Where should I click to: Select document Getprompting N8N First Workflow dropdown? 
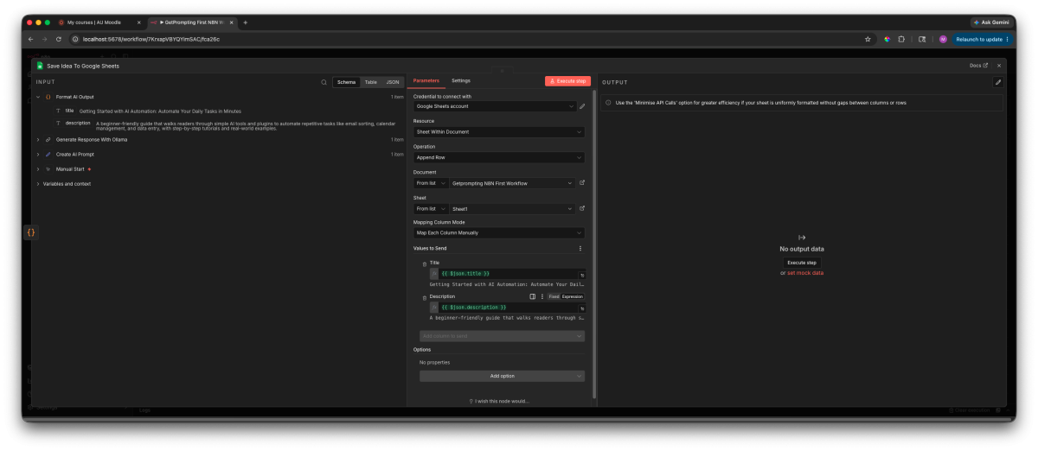pos(511,183)
